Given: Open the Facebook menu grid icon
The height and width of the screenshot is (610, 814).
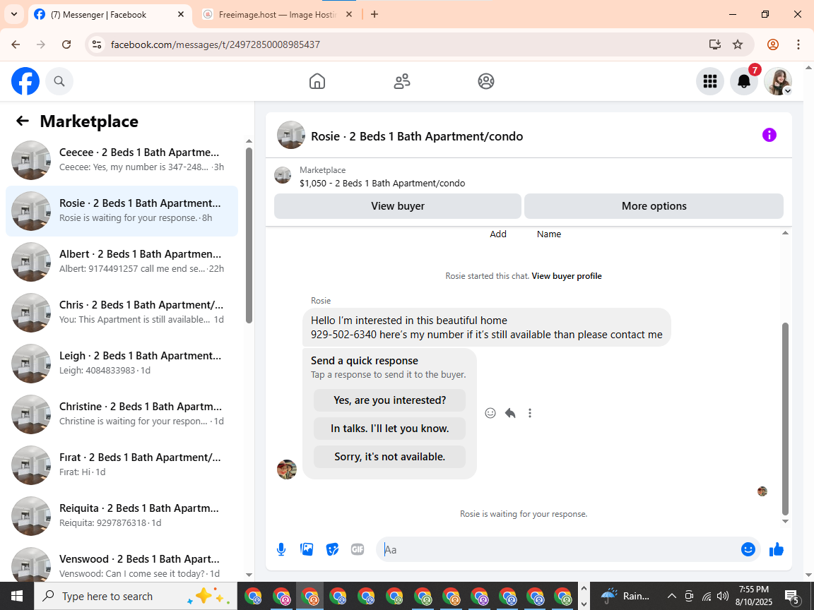Looking at the screenshot, I should tap(709, 81).
